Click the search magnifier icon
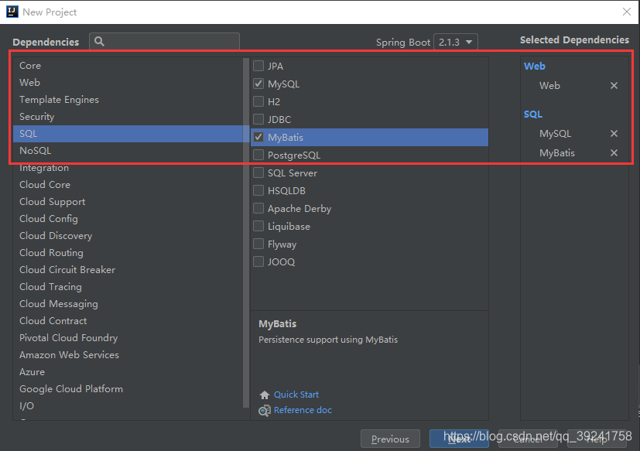 tap(99, 41)
